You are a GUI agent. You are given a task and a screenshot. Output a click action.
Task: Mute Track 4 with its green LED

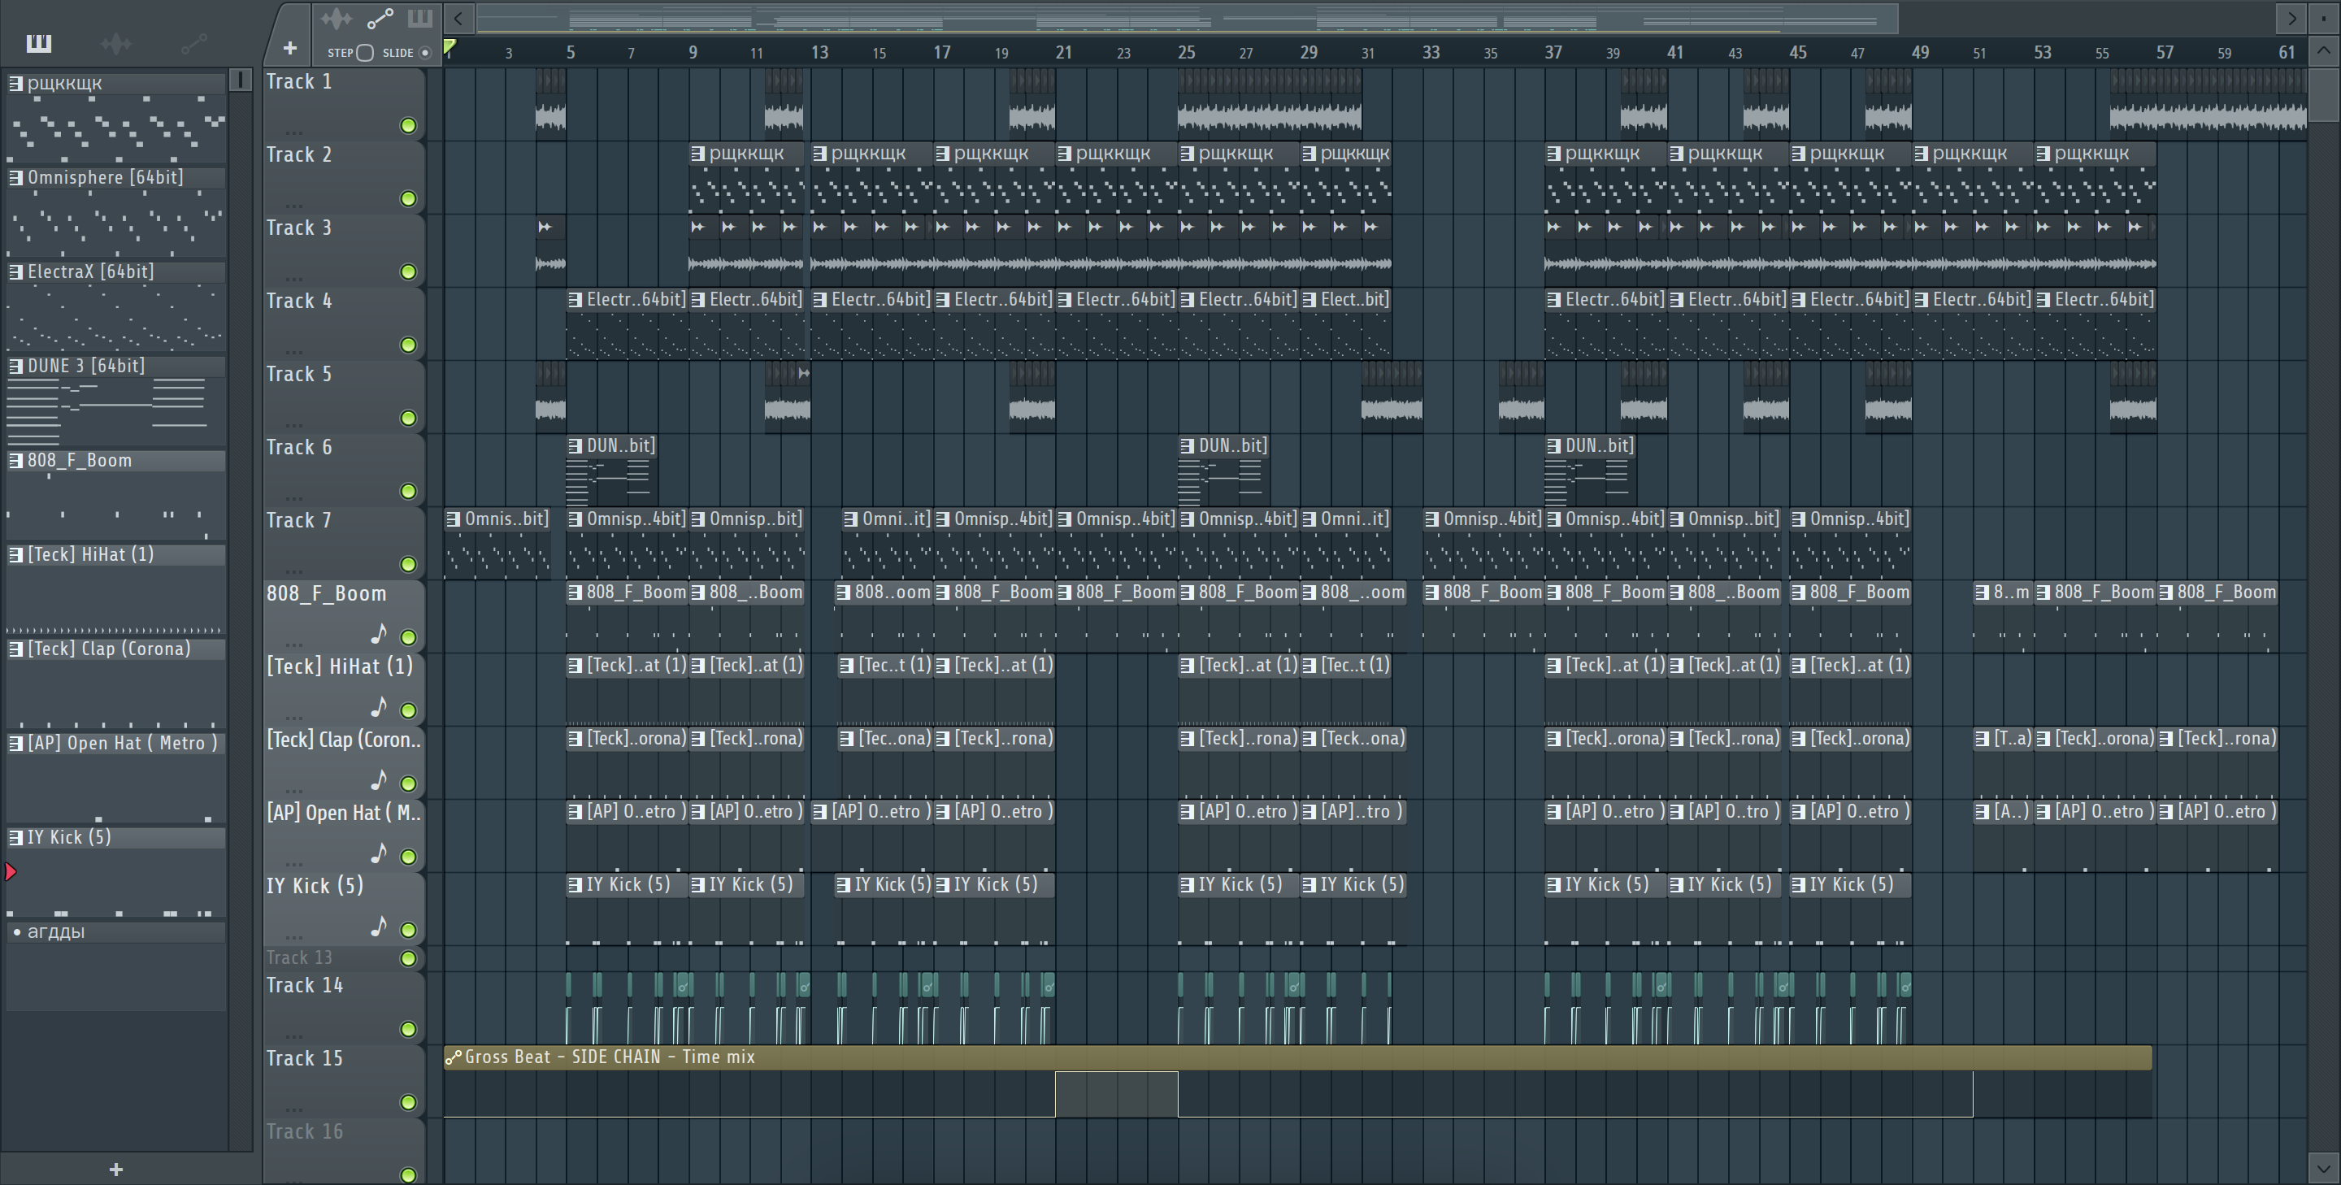pos(408,345)
